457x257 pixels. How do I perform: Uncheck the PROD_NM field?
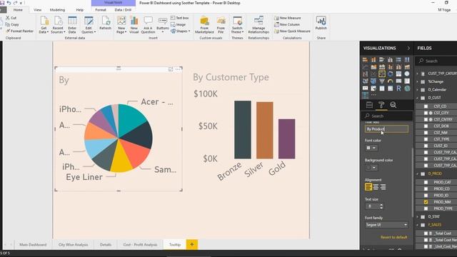coord(426,202)
